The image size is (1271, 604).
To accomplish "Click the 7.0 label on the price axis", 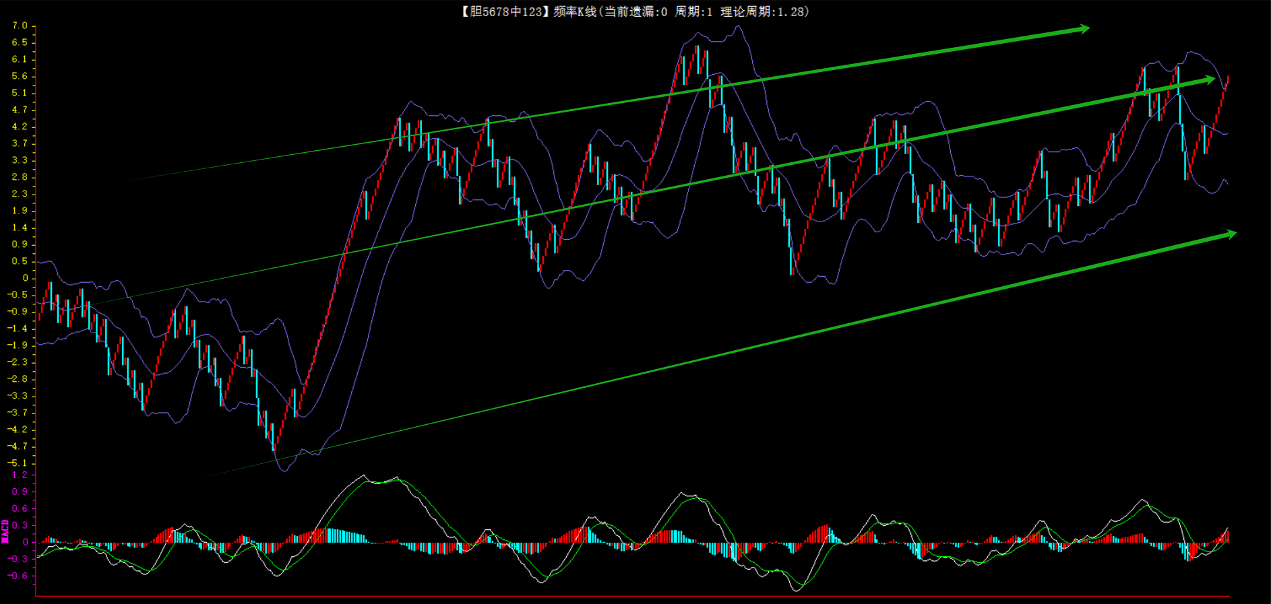I will pos(20,26).
